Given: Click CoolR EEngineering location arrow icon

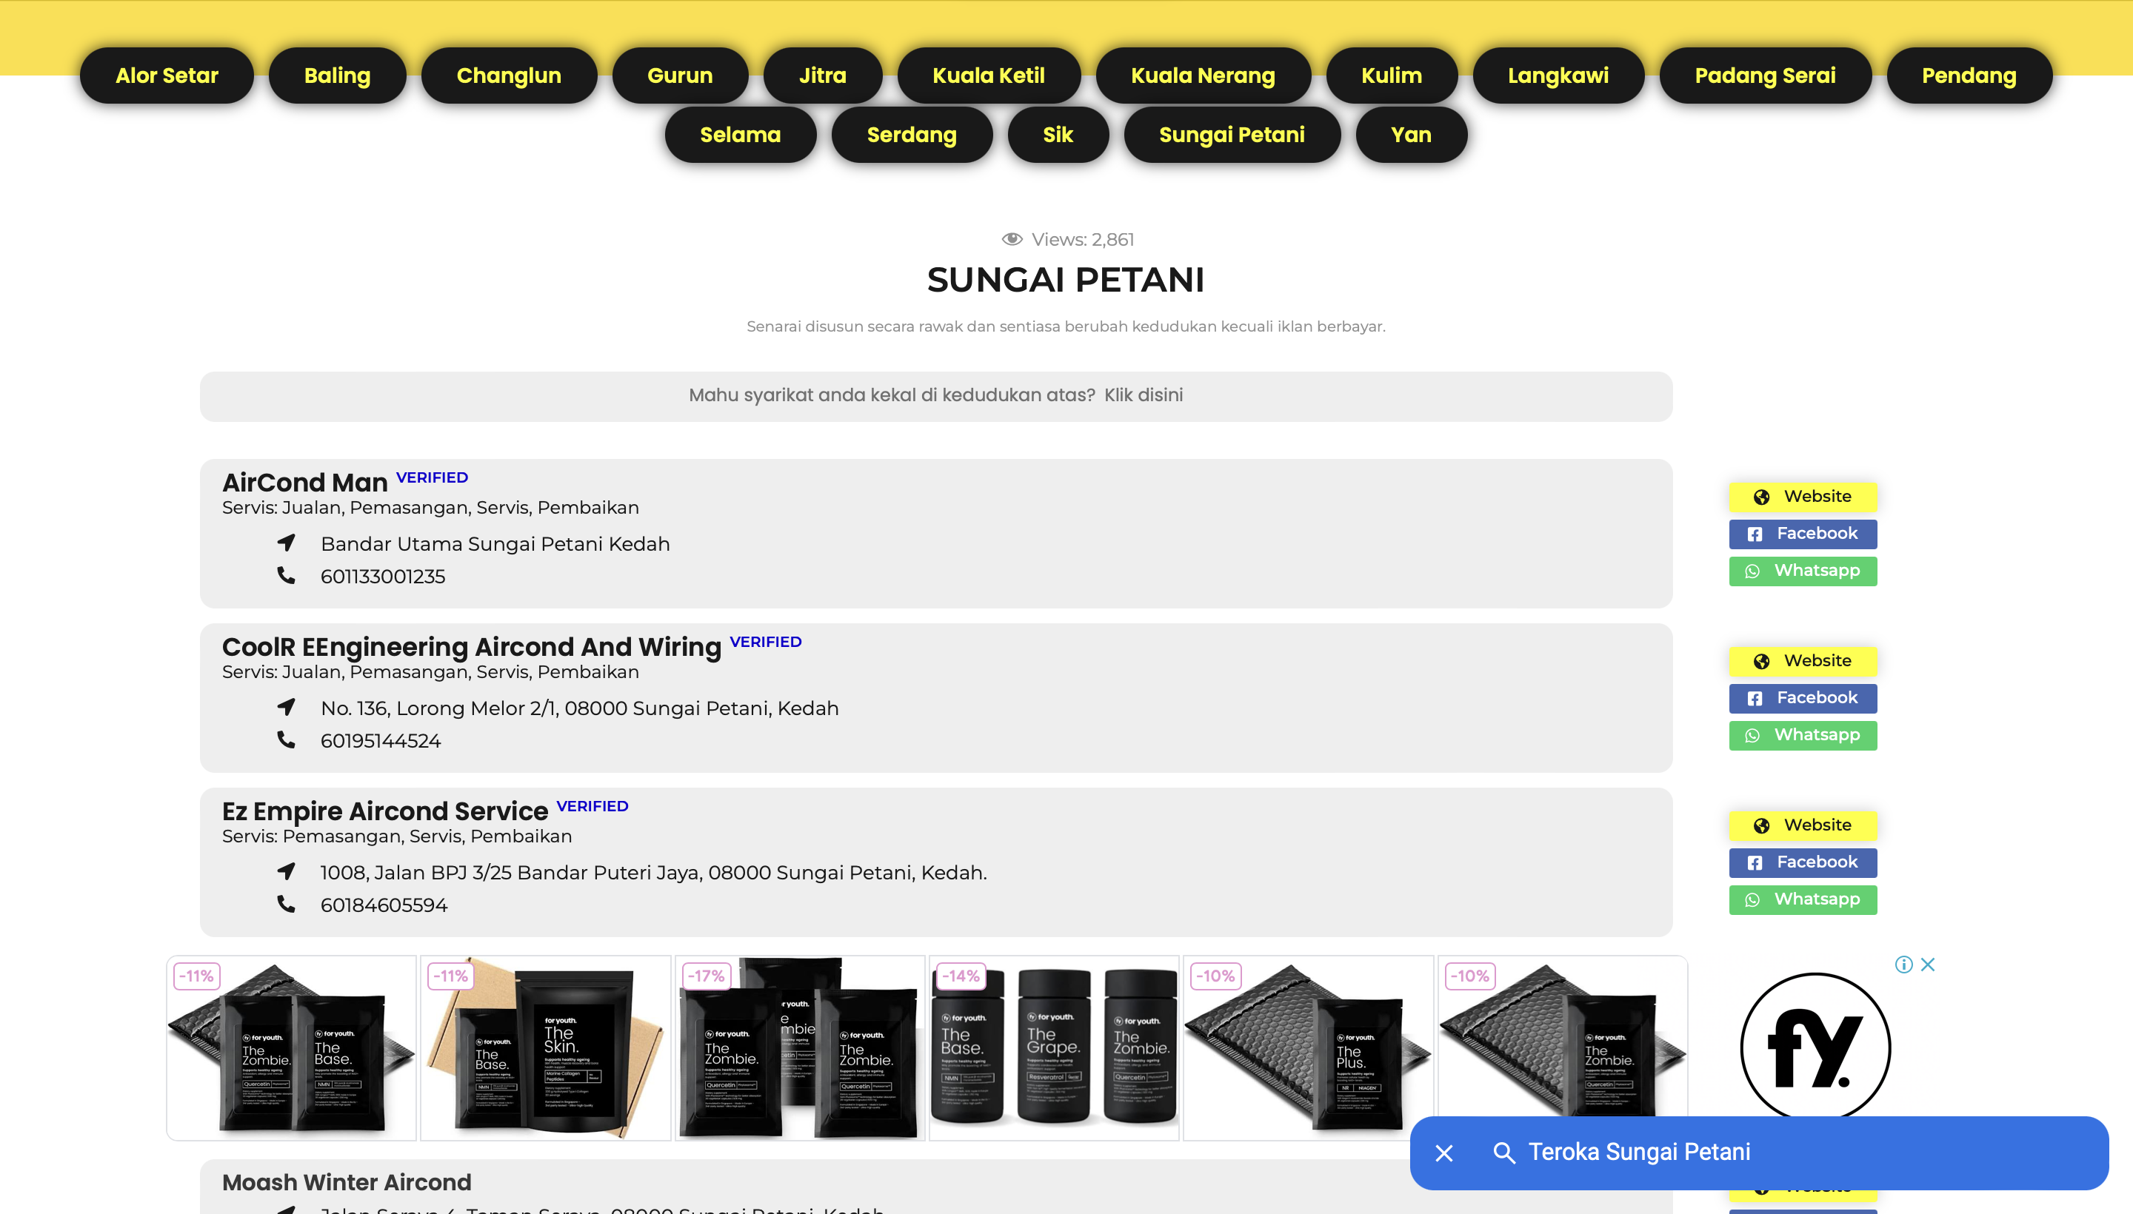Looking at the screenshot, I should click(x=286, y=707).
